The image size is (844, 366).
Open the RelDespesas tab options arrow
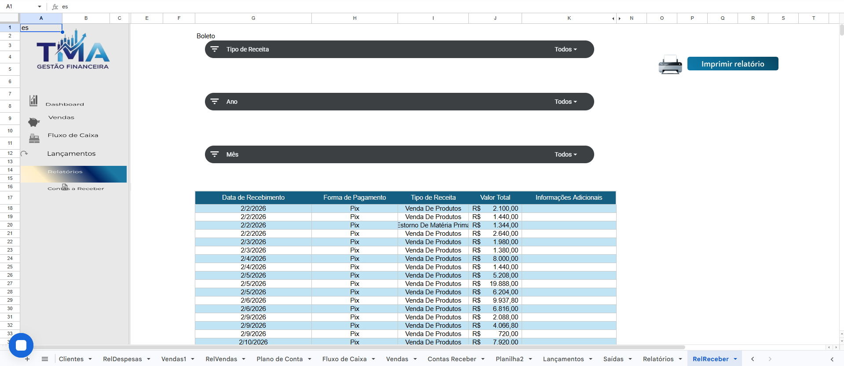click(149, 359)
